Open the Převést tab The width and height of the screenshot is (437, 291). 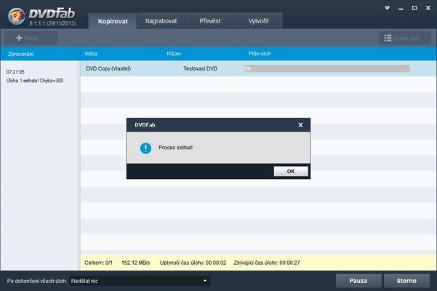[x=209, y=21]
